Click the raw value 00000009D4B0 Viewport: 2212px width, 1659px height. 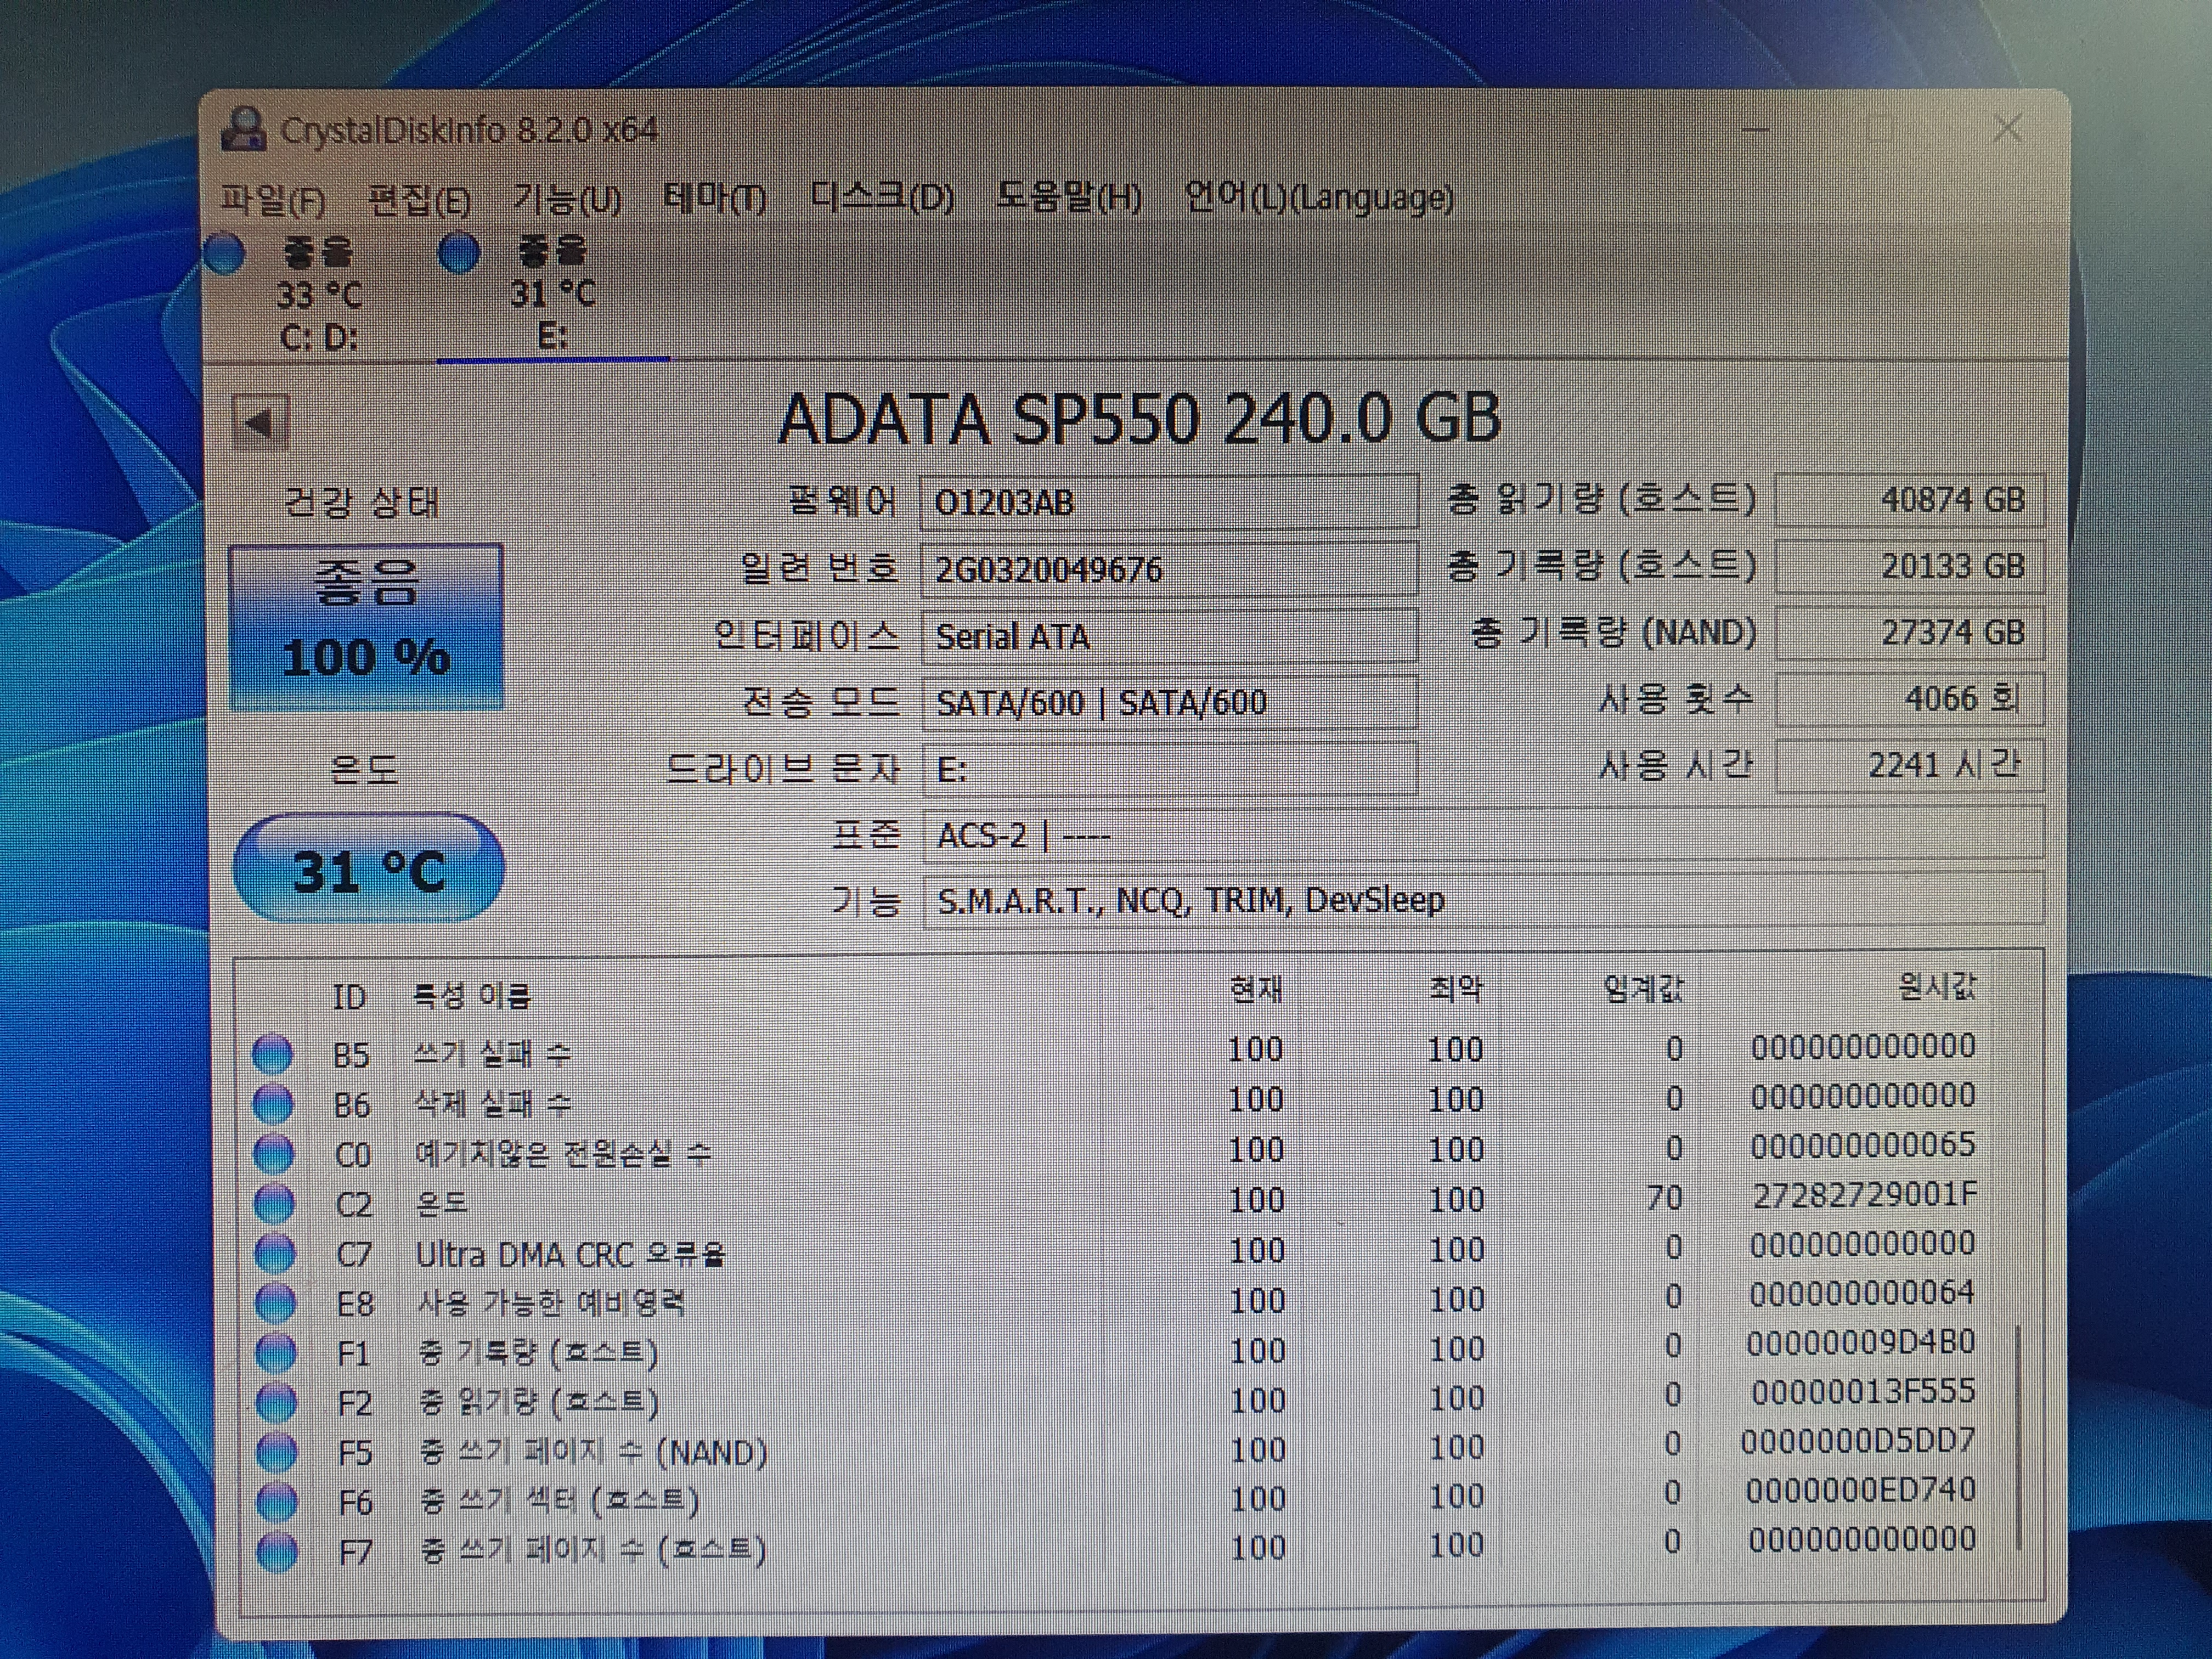(x=1861, y=1343)
